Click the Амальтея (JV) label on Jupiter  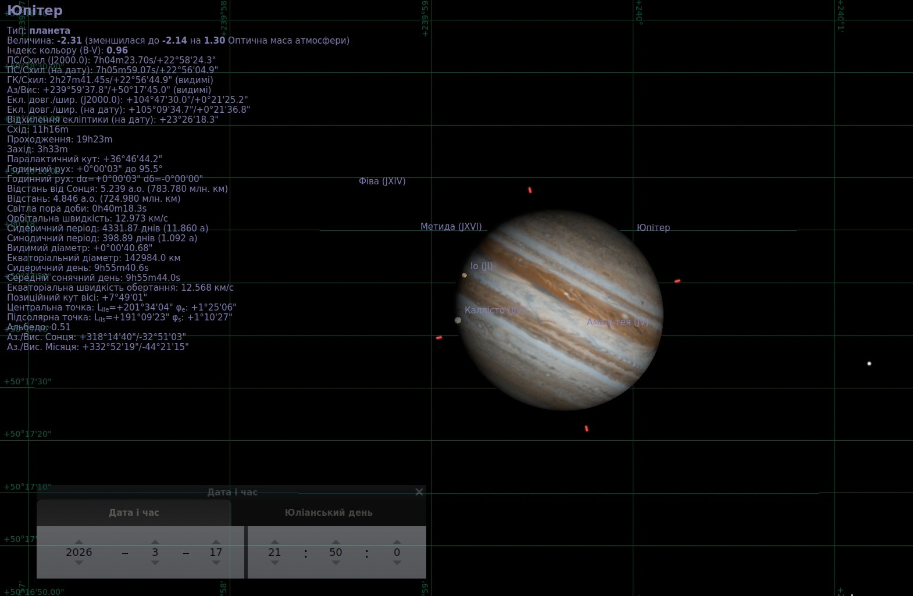click(x=618, y=322)
